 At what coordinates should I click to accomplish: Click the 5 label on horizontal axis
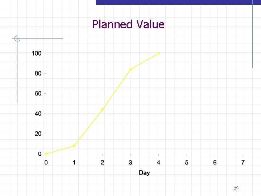[x=187, y=162]
